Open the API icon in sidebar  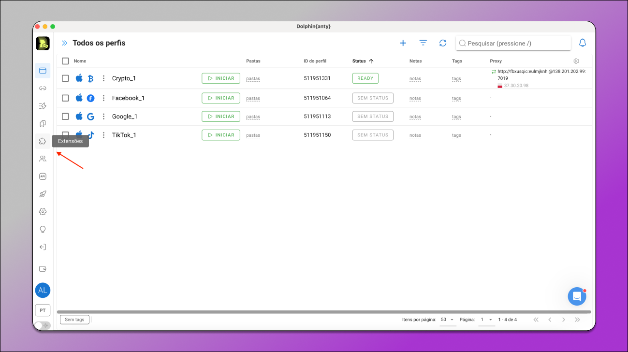(x=43, y=176)
